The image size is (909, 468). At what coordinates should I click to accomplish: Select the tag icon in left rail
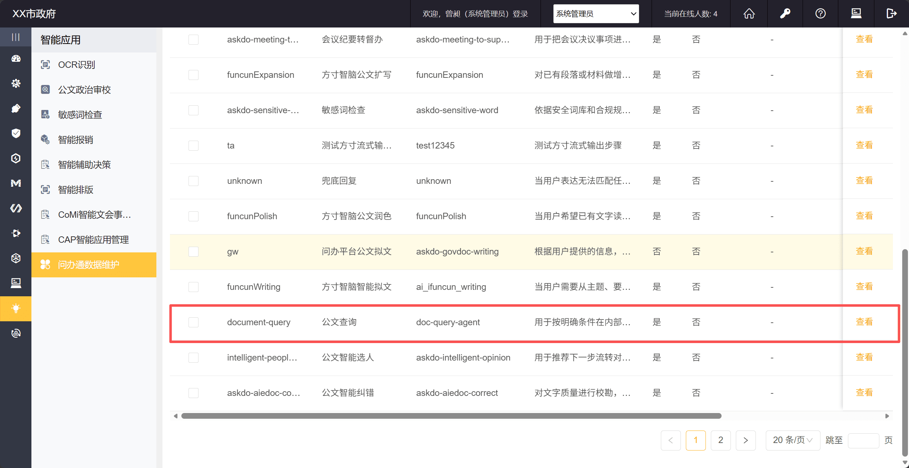pyautogui.click(x=16, y=109)
